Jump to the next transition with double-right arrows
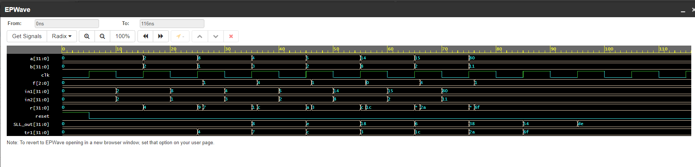 [161, 36]
